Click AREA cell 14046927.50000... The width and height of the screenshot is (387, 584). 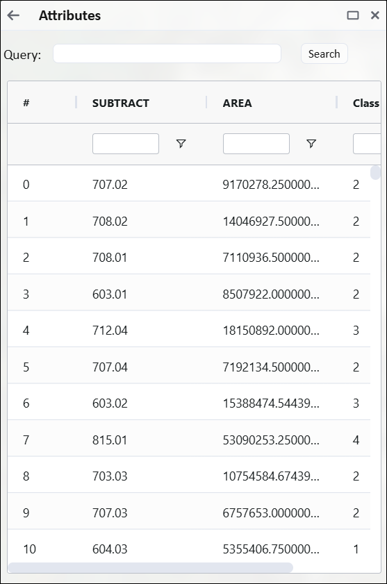click(271, 222)
